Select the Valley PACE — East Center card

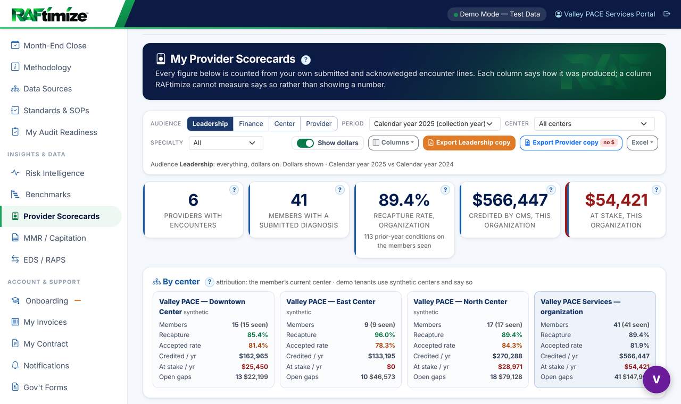340,339
